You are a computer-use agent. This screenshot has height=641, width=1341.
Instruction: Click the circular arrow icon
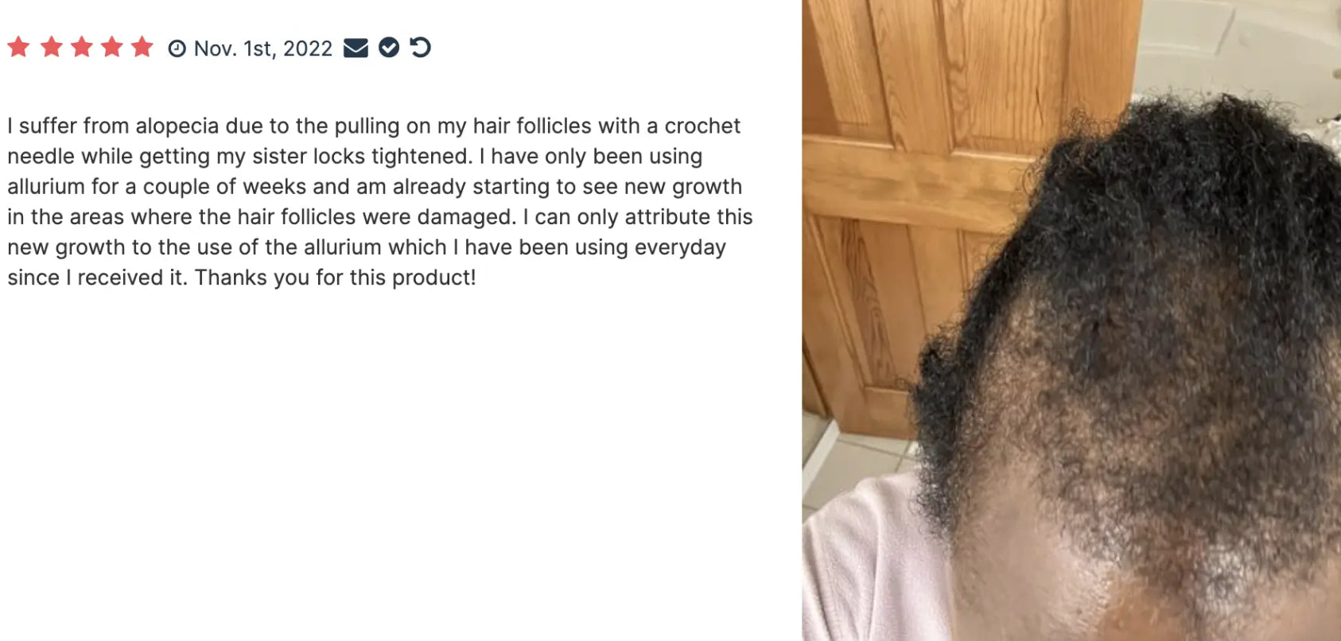(x=420, y=48)
